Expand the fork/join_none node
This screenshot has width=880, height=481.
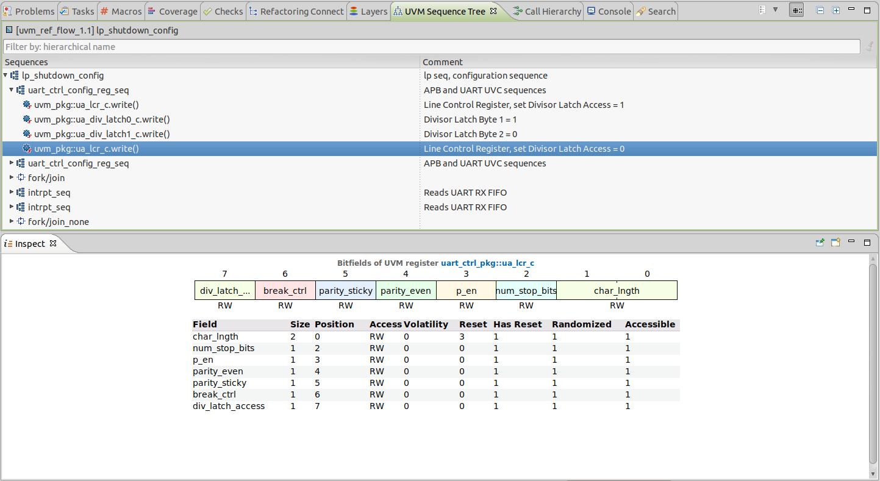click(12, 222)
